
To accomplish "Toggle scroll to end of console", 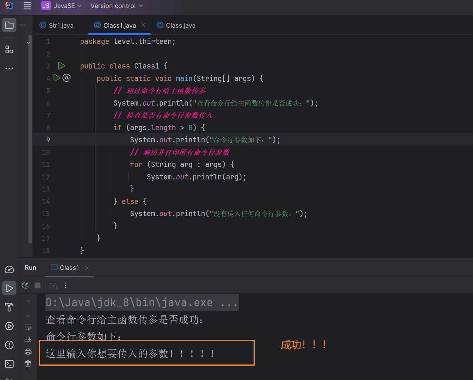I will point(28,339).
